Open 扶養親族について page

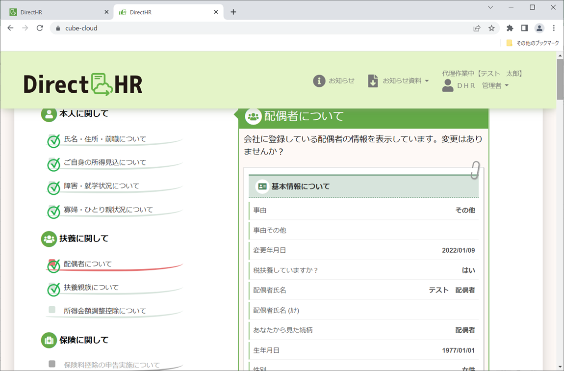point(91,287)
